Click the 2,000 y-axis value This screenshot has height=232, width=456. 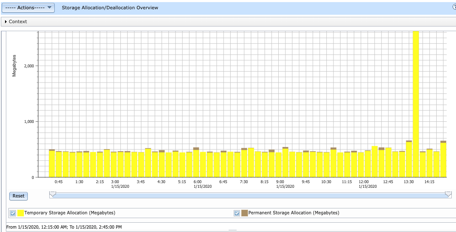point(29,66)
